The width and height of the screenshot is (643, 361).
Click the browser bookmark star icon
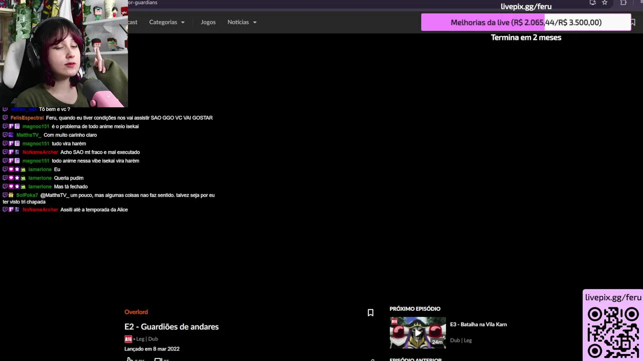pos(605,3)
